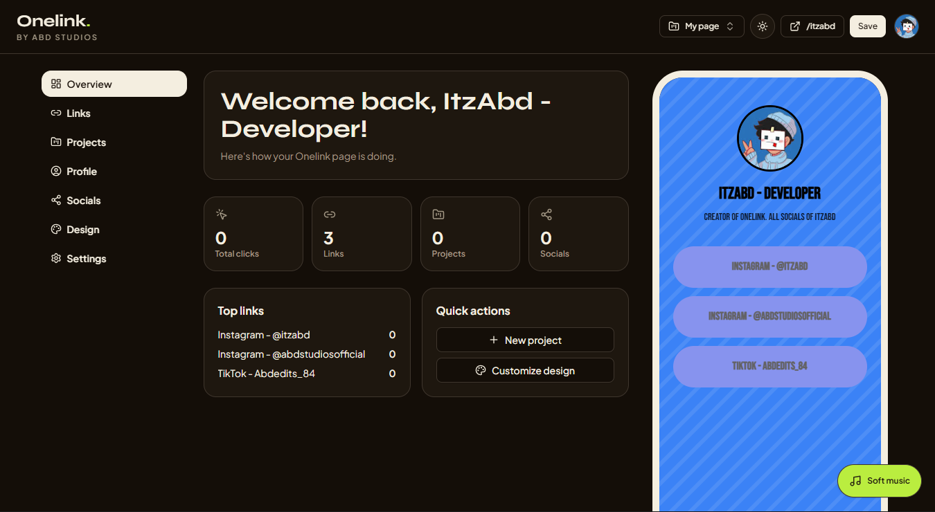Select Overview in the sidebar

114,84
